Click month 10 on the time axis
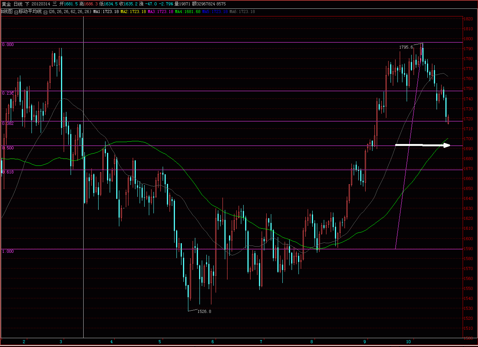 pyautogui.click(x=409, y=341)
